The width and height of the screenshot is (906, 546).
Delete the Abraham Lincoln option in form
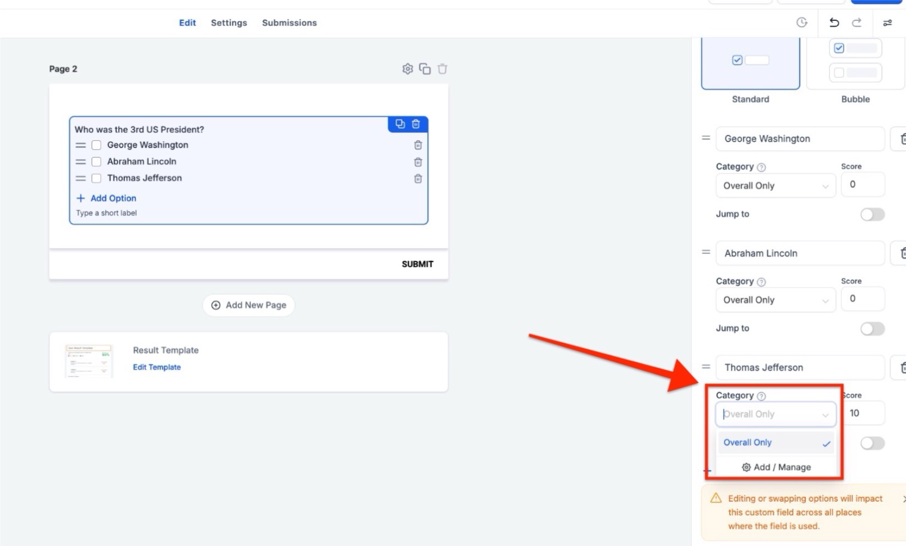418,162
